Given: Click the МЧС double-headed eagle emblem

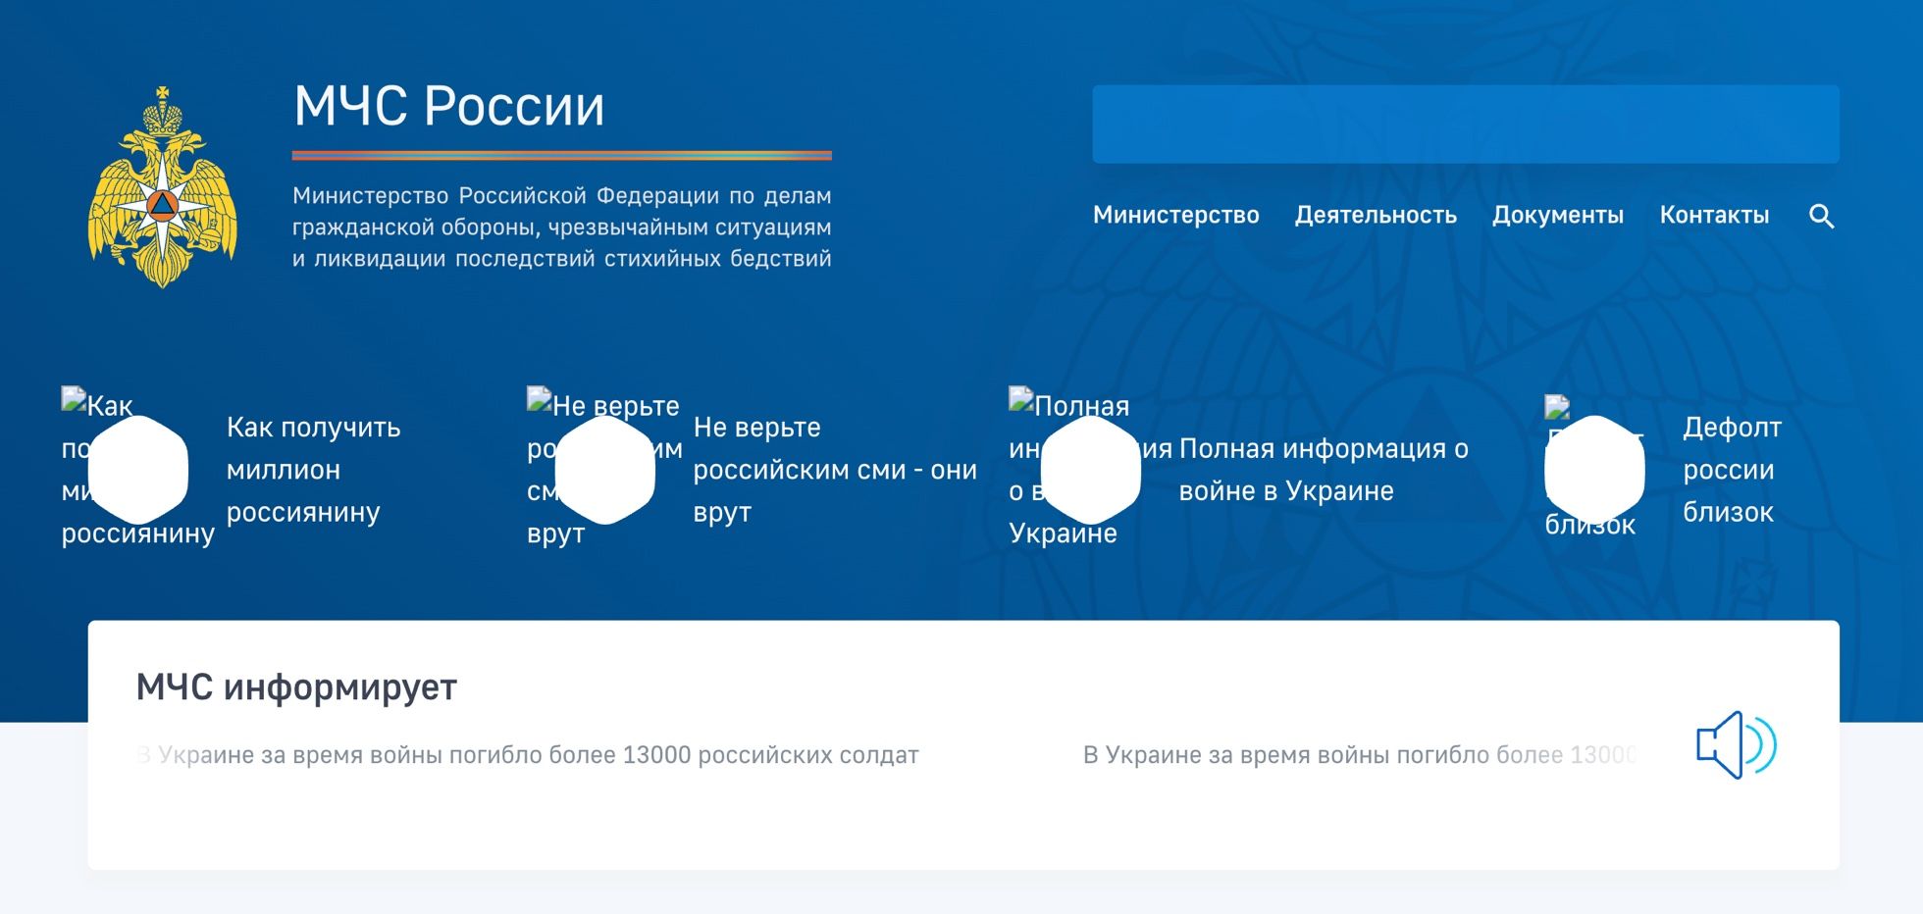Looking at the screenshot, I should click(x=163, y=187).
